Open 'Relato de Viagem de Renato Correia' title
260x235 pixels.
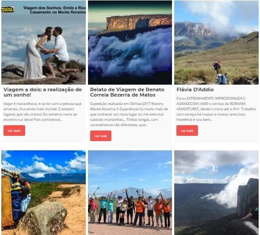coord(127,92)
